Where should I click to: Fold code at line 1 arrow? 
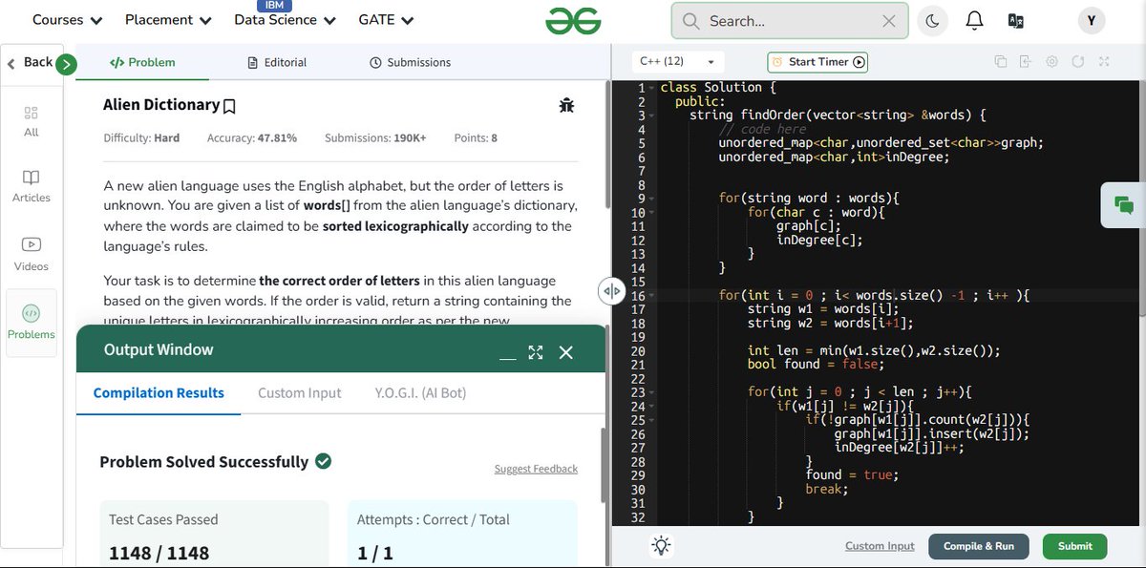coord(650,87)
